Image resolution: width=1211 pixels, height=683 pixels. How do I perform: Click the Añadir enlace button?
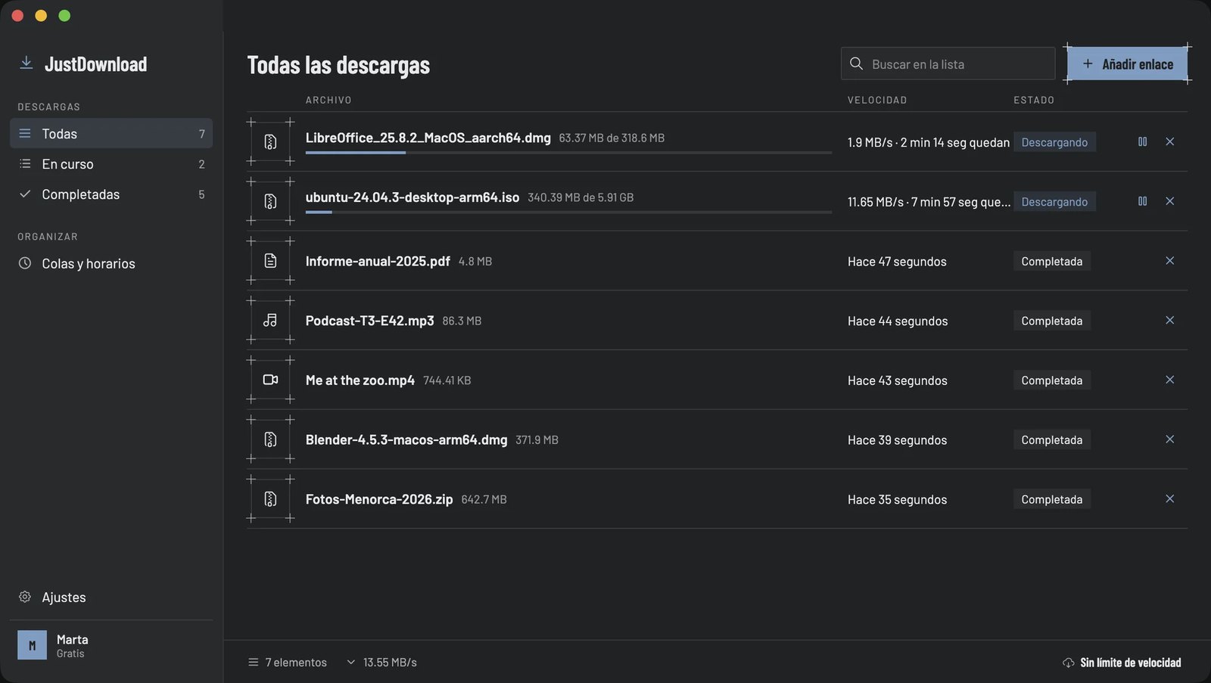(1127, 64)
